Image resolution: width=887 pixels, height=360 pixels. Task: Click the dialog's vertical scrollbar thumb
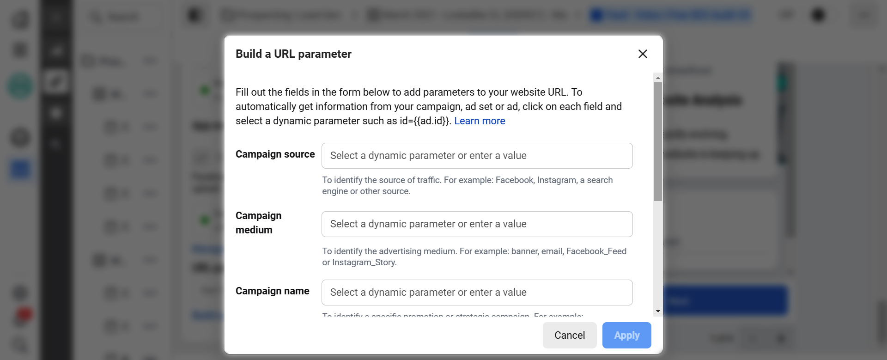[x=658, y=141]
